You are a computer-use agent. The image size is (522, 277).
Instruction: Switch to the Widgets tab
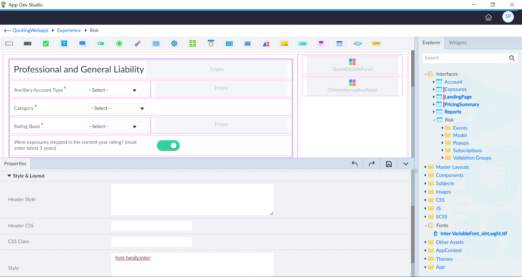pyautogui.click(x=458, y=43)
